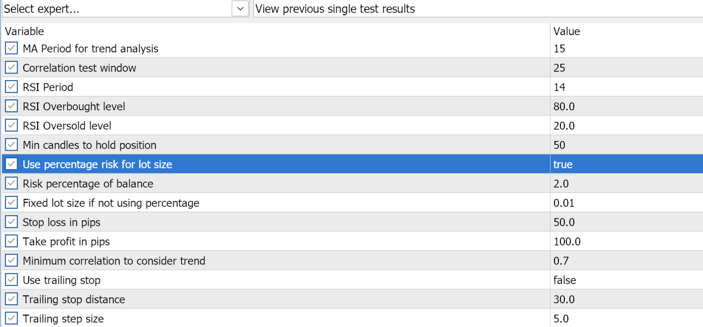Toggle the RSI Period checkbox
This screenshot has height=327, width=703.
coord(11,87)
